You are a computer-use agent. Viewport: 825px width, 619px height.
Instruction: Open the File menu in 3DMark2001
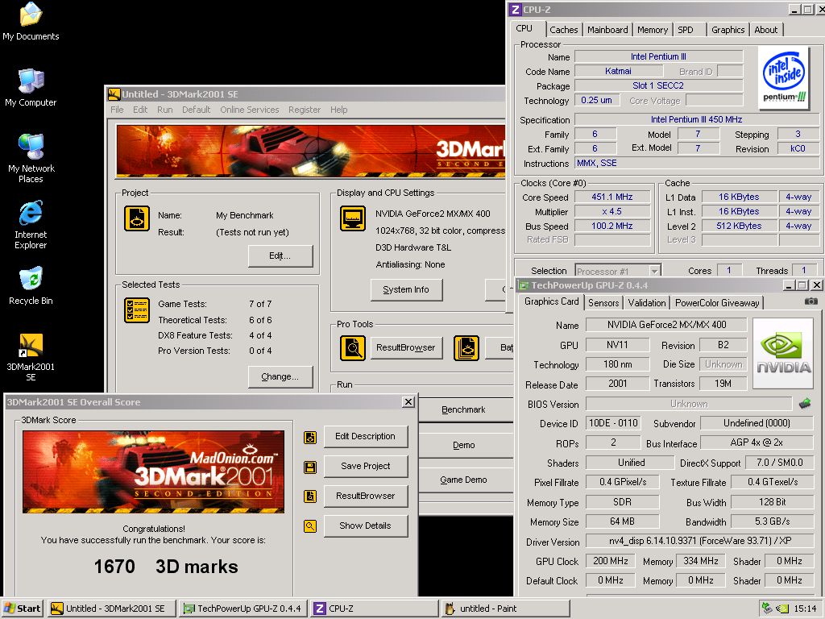tap(117, 110)
